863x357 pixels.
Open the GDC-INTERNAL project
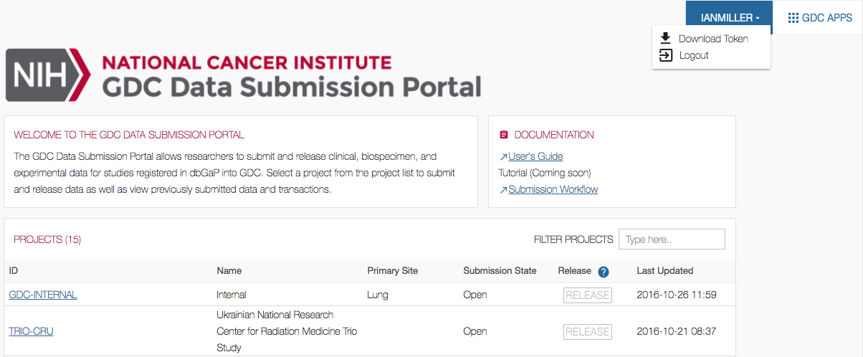43,295
